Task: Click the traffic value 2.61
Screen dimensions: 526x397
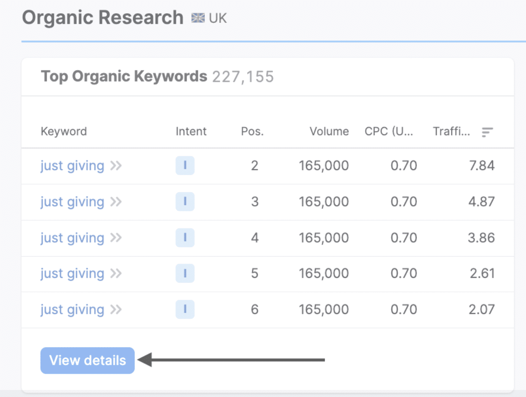Action: (482, 273)
